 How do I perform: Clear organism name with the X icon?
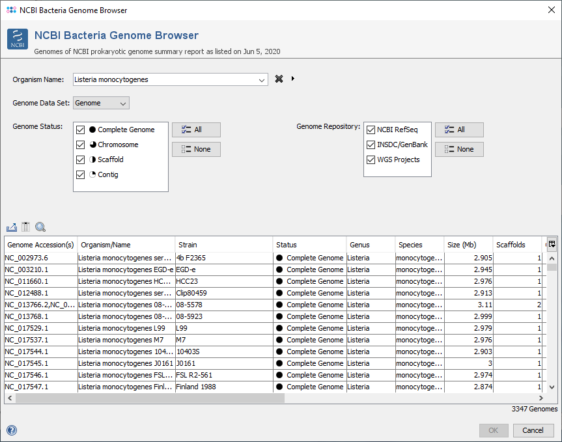(x=279, y=79)
